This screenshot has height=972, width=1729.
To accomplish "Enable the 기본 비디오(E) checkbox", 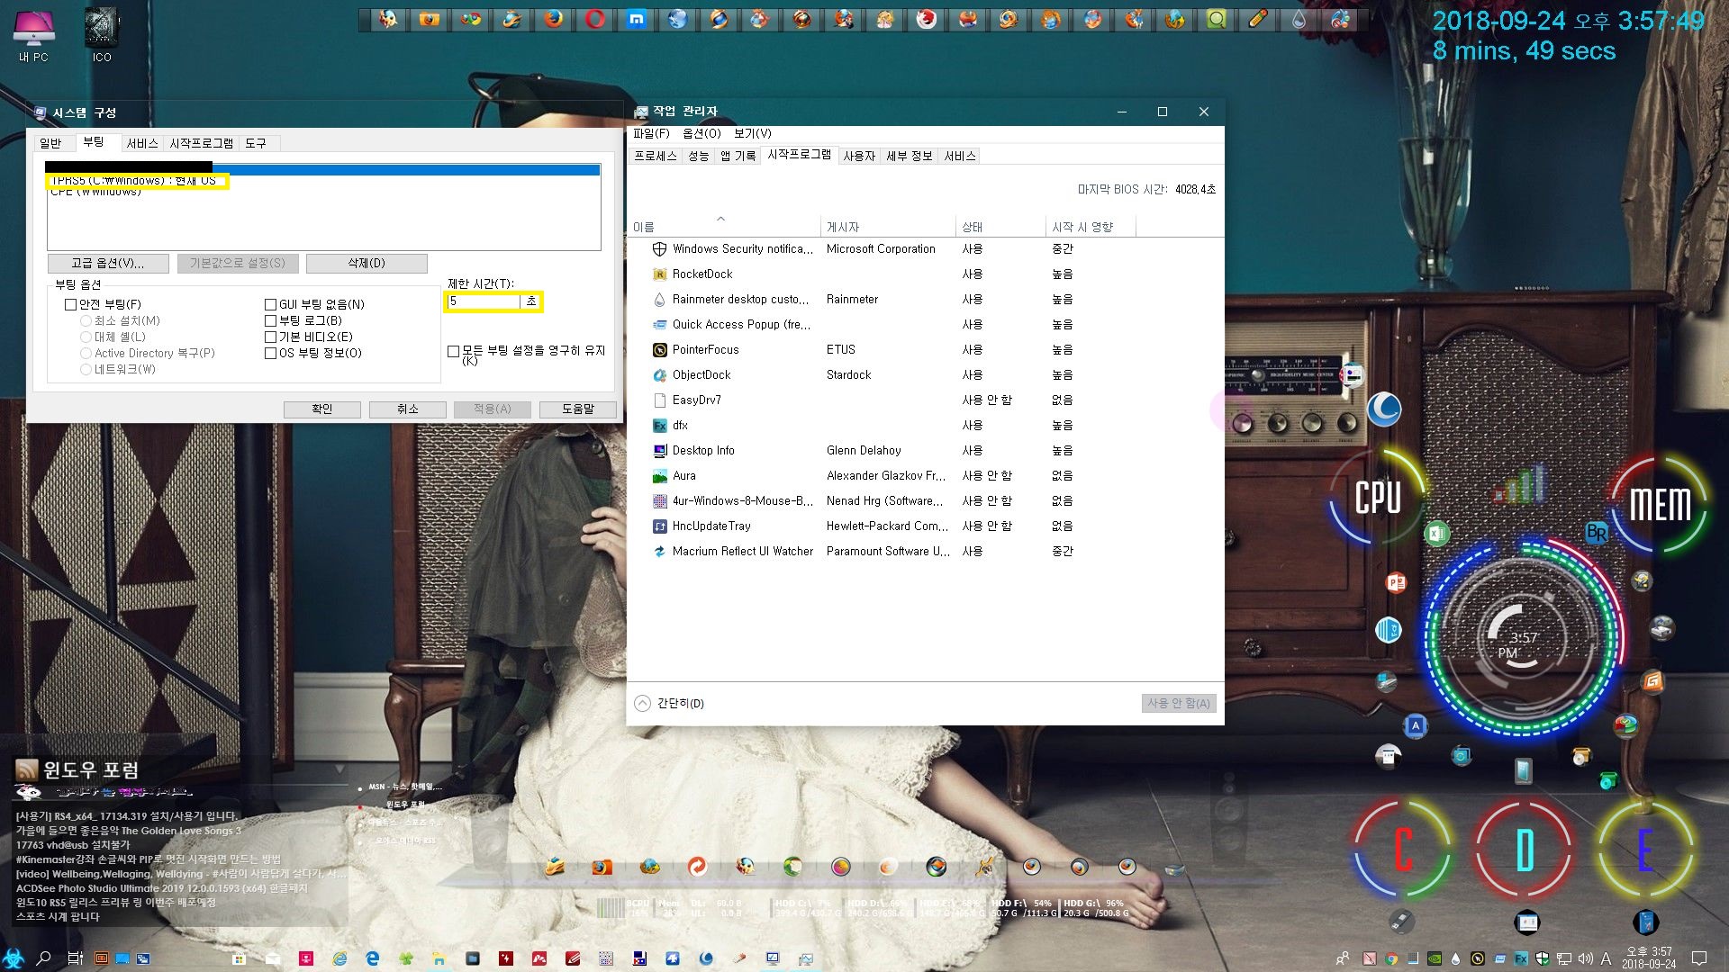I will pos(270,337).
